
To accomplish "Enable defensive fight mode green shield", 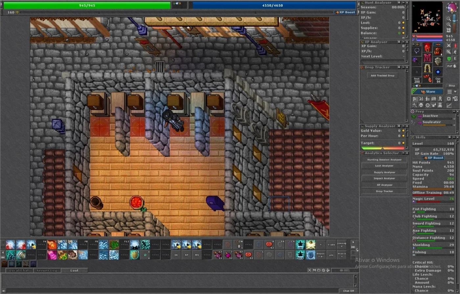I will [x=448, y=58].
